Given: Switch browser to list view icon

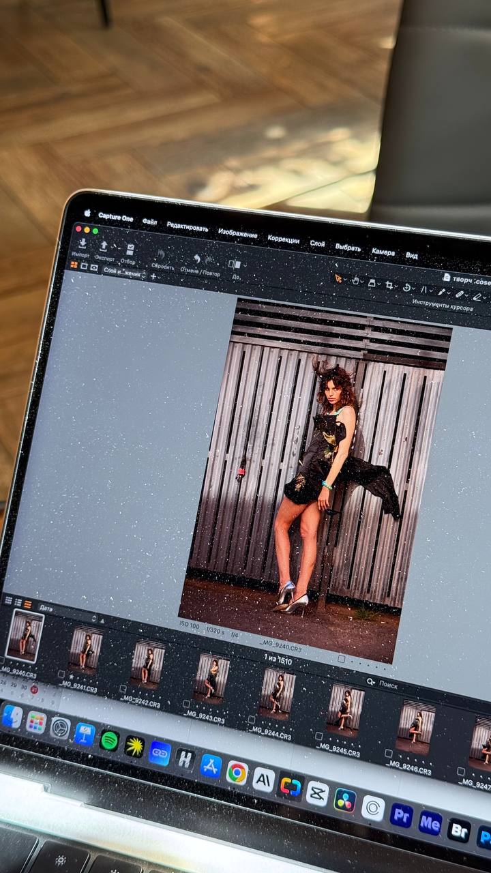Looking at the screenshot, I should click(x=18, y=602).
